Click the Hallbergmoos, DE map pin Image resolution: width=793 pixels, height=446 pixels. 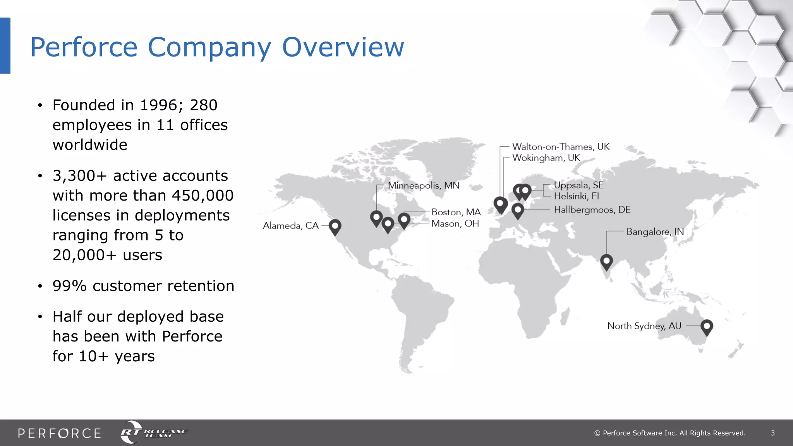[x=518, y=211]
